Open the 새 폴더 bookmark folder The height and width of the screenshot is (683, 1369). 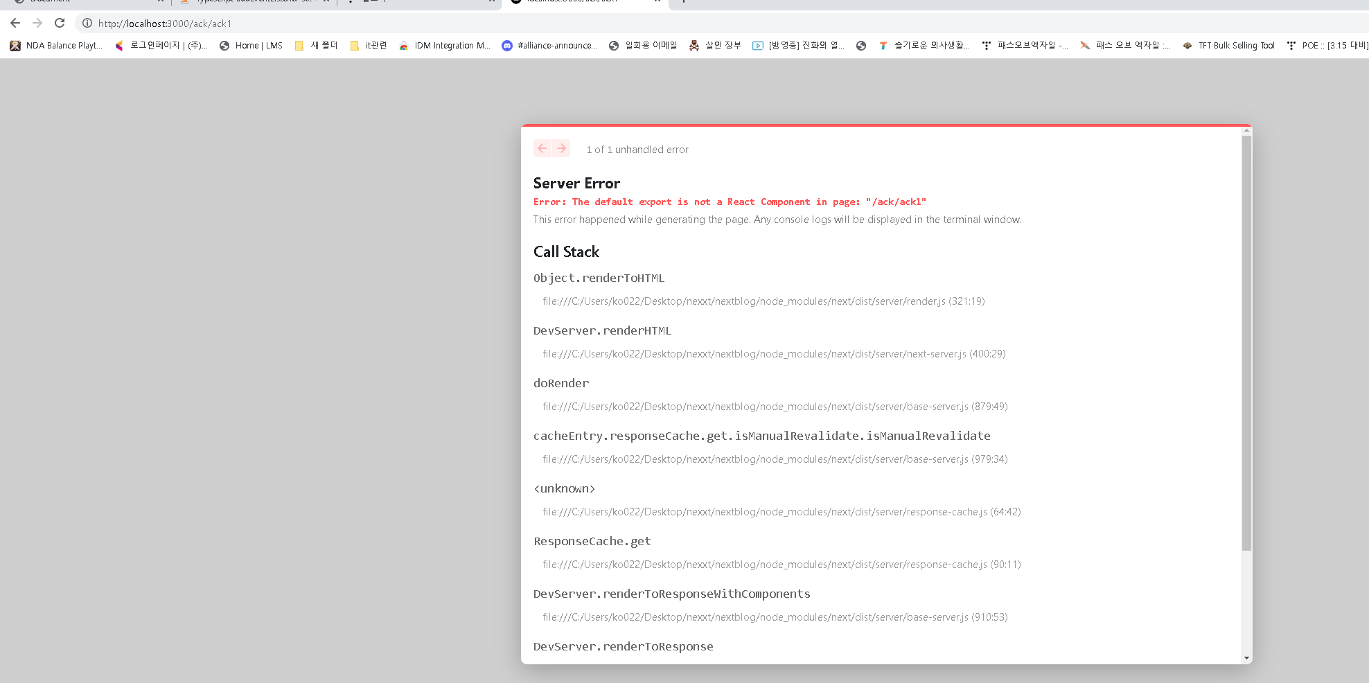point(316,46)
